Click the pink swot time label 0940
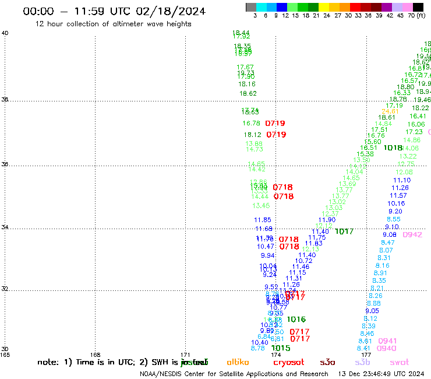The image size is (431, 379). pos(387,349)
